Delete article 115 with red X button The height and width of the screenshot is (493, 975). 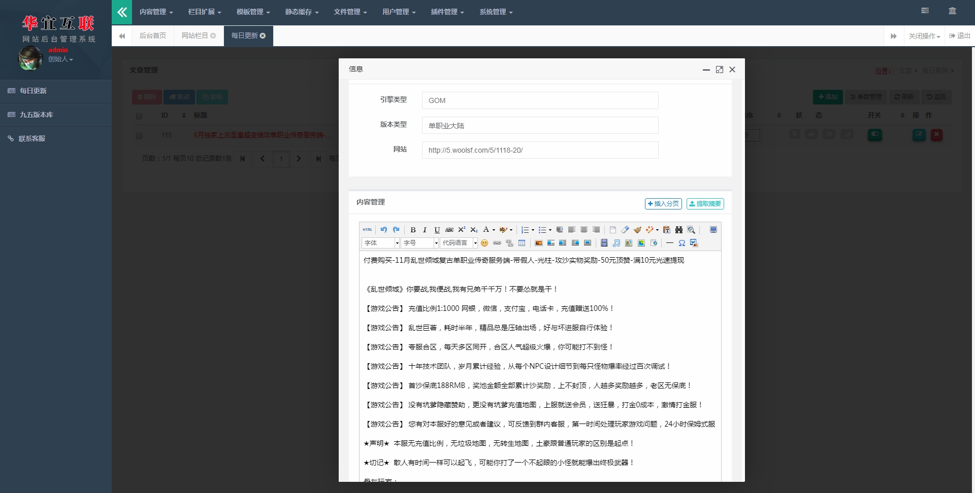pos(936,135)
